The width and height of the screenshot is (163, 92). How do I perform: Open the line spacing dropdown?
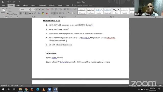coord(64,13)
